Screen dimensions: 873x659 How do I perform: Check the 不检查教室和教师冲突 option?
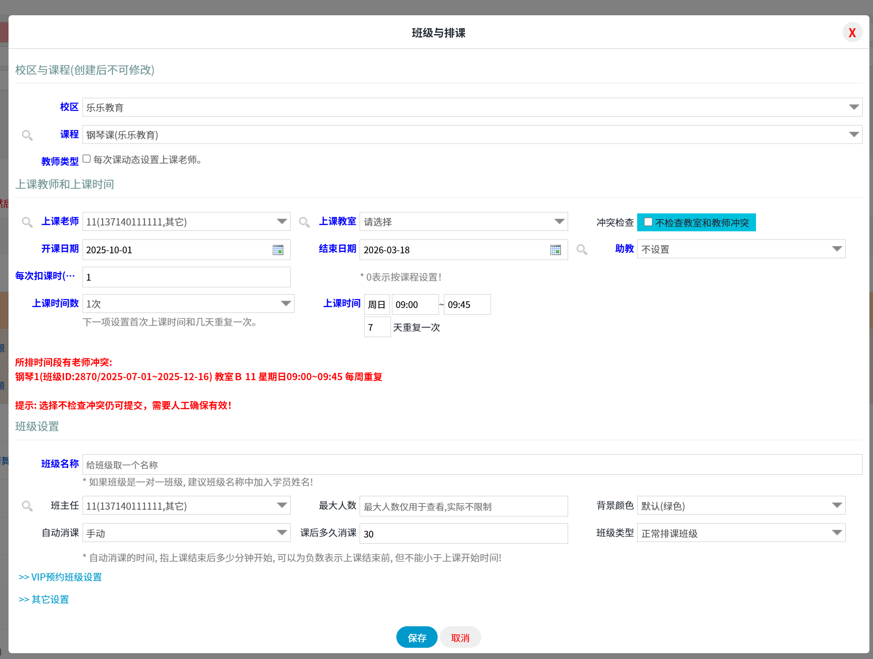tap(648, 221)
